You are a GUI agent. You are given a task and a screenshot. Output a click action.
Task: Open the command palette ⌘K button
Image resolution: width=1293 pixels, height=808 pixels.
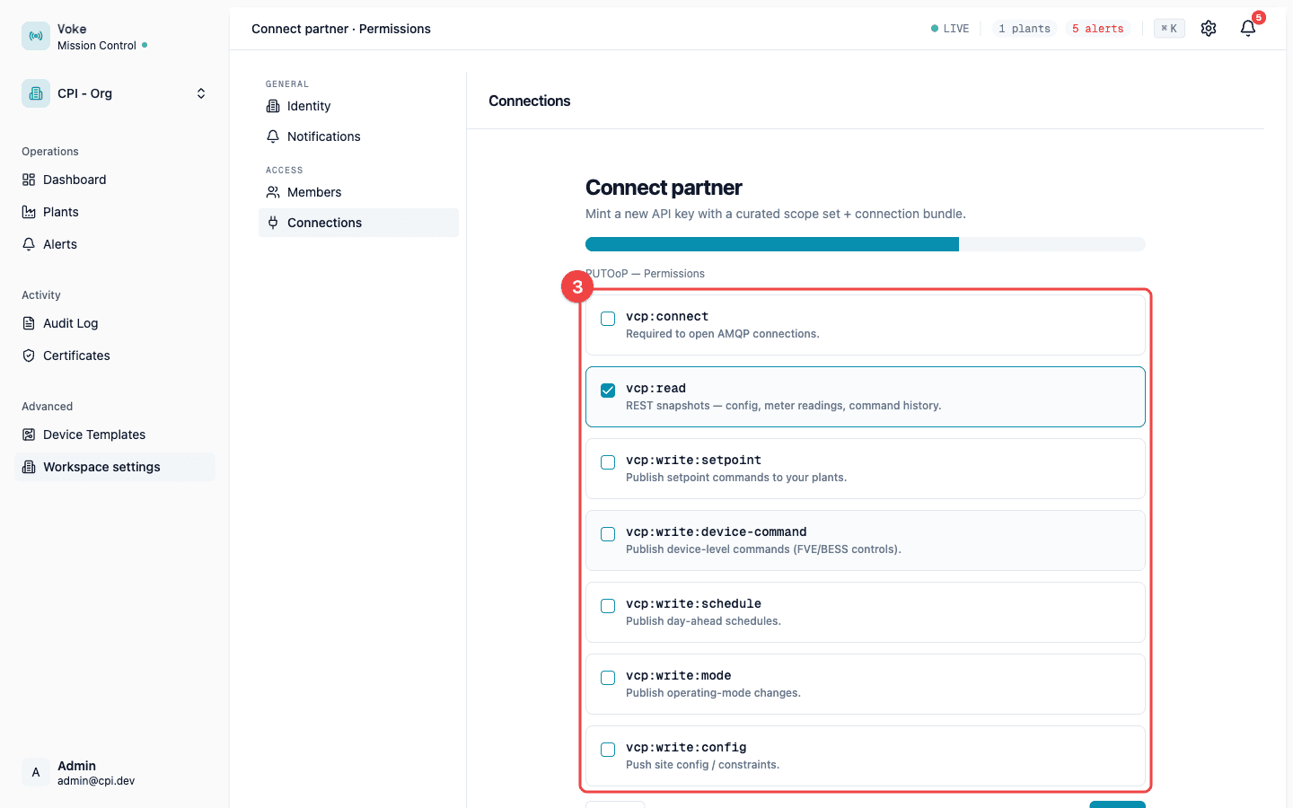click(1169, 29)
